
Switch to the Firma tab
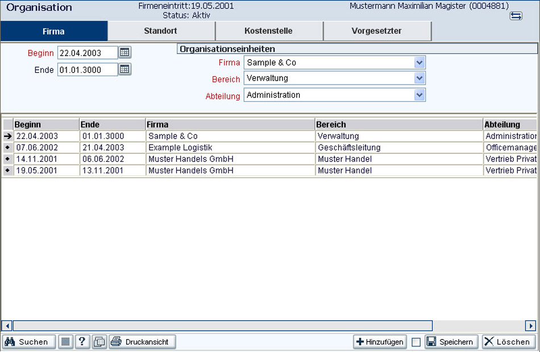tap(54, 31)
